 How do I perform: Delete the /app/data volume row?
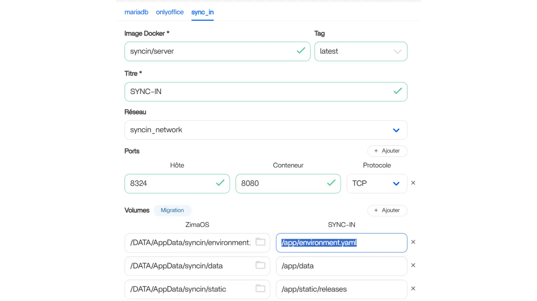[x=413, y=265]
